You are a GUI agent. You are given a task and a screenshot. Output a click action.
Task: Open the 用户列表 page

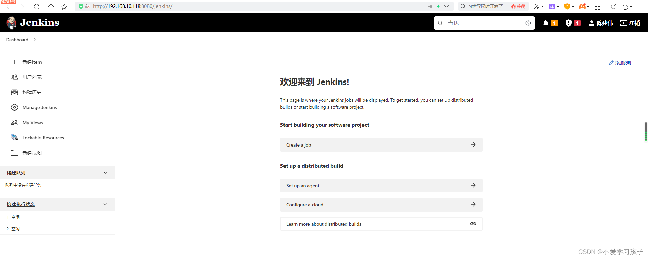pos(32,77)
